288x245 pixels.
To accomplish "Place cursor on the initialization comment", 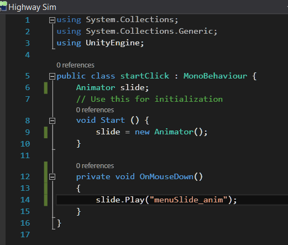I will point(149,99).
